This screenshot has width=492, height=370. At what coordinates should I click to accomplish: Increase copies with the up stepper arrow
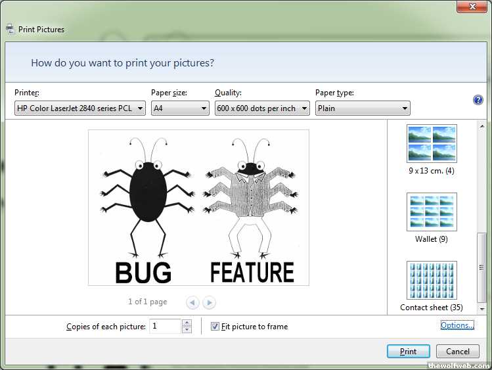click(x=187, y=323)
